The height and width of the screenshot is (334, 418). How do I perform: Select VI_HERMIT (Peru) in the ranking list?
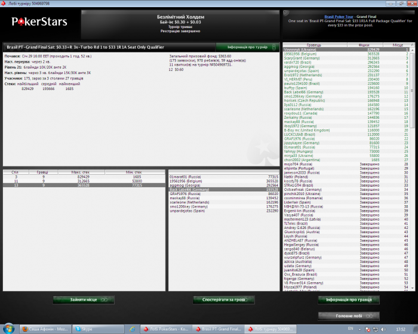tap(346, 79)
